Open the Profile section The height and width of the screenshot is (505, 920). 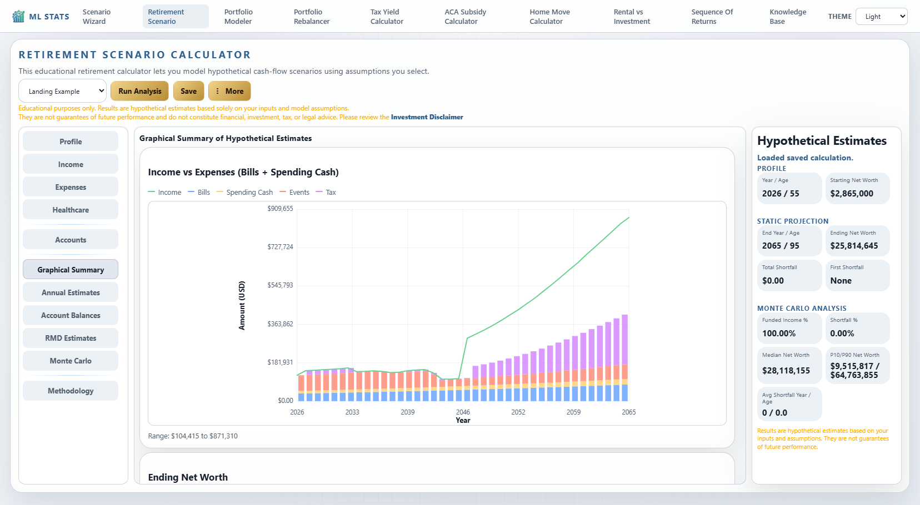pos(71,142)
